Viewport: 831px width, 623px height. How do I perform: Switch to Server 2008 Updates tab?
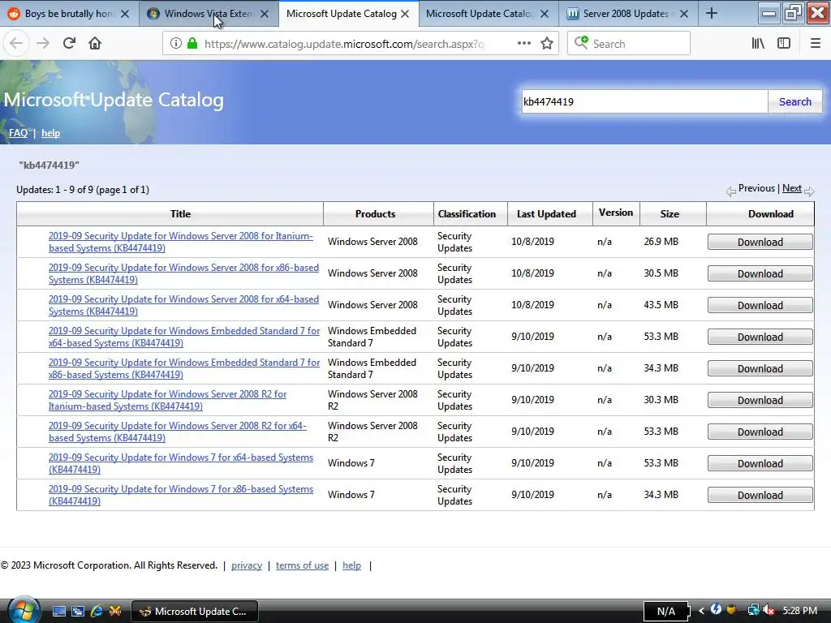[628, 14]
